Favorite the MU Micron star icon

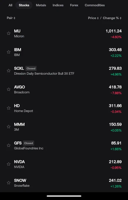(9, 34)
